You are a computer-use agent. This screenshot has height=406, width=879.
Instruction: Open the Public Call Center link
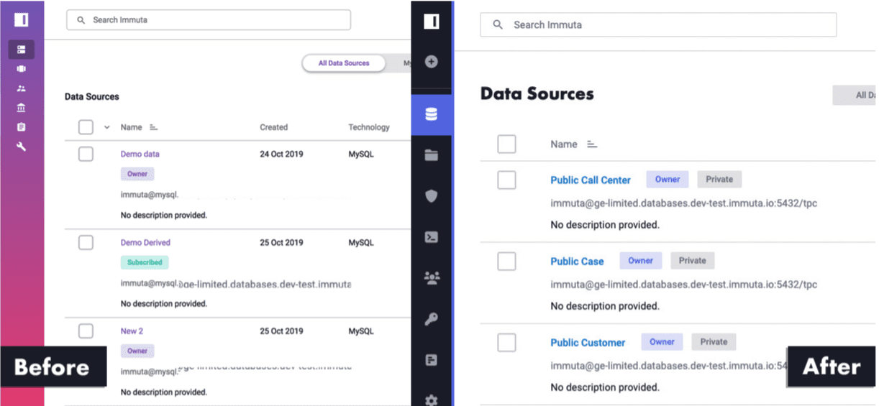pyautogui.click(x=591, y=180)
